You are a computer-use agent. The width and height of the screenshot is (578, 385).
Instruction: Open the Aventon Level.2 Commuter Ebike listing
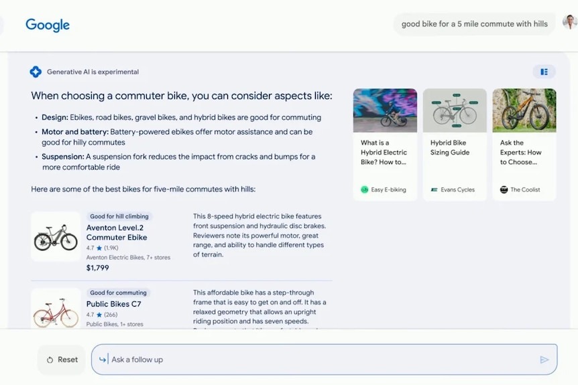(x=117, y=232)
